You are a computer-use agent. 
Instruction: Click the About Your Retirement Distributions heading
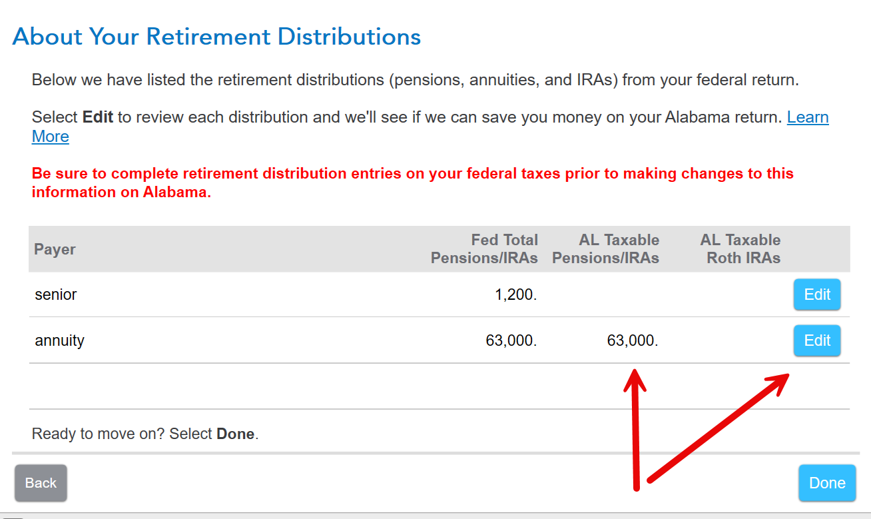pos(216,36)
